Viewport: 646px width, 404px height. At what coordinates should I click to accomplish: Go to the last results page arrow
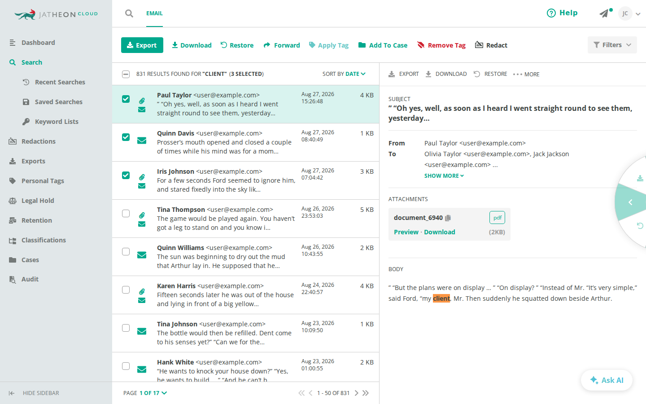(366, 393)
